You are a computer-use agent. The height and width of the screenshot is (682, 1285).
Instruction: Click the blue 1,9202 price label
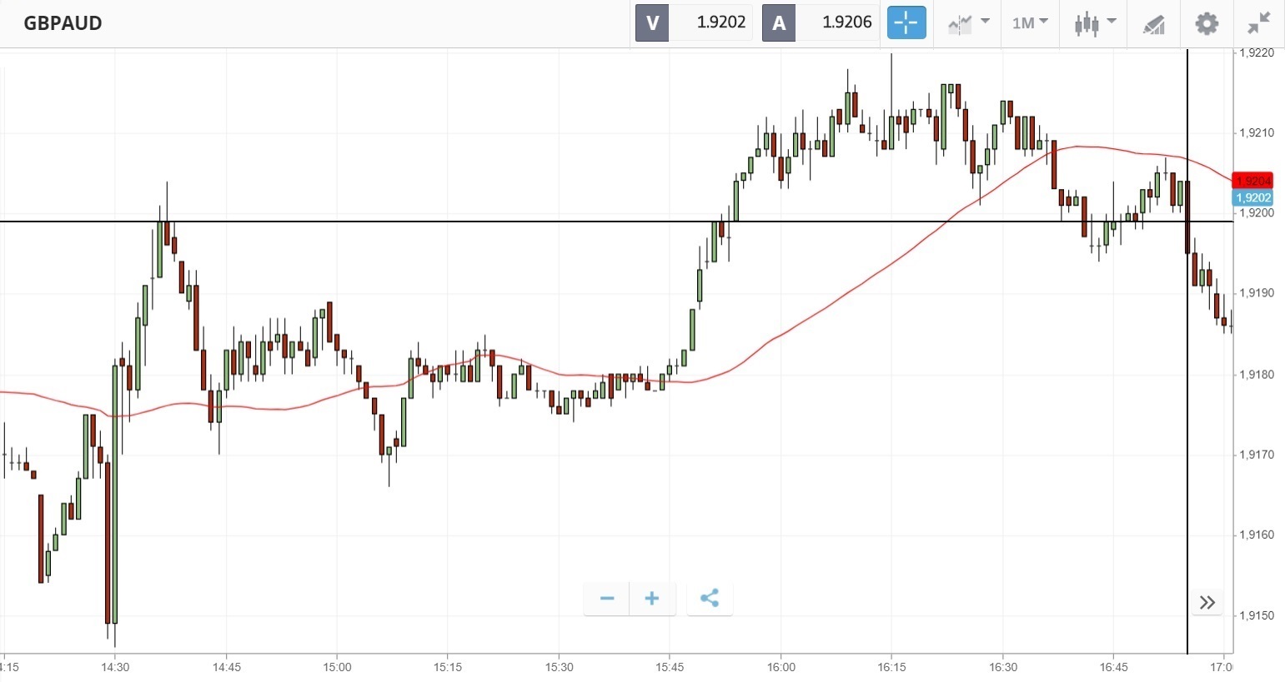point(1252,197)
